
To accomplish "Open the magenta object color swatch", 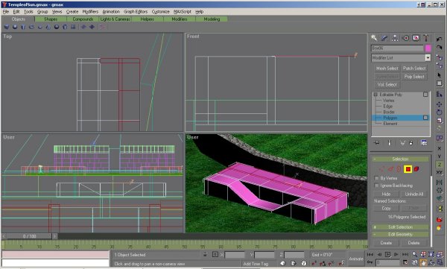I will point(428,48).
